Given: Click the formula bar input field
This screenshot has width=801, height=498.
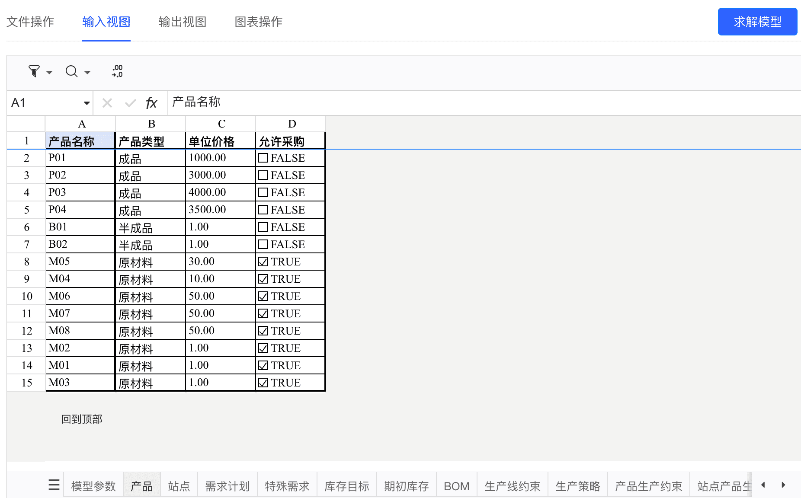Looking at the screenshot, I should [x=484, y=102].
